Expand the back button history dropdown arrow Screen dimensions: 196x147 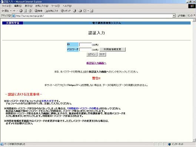click(x=11, y=11)
